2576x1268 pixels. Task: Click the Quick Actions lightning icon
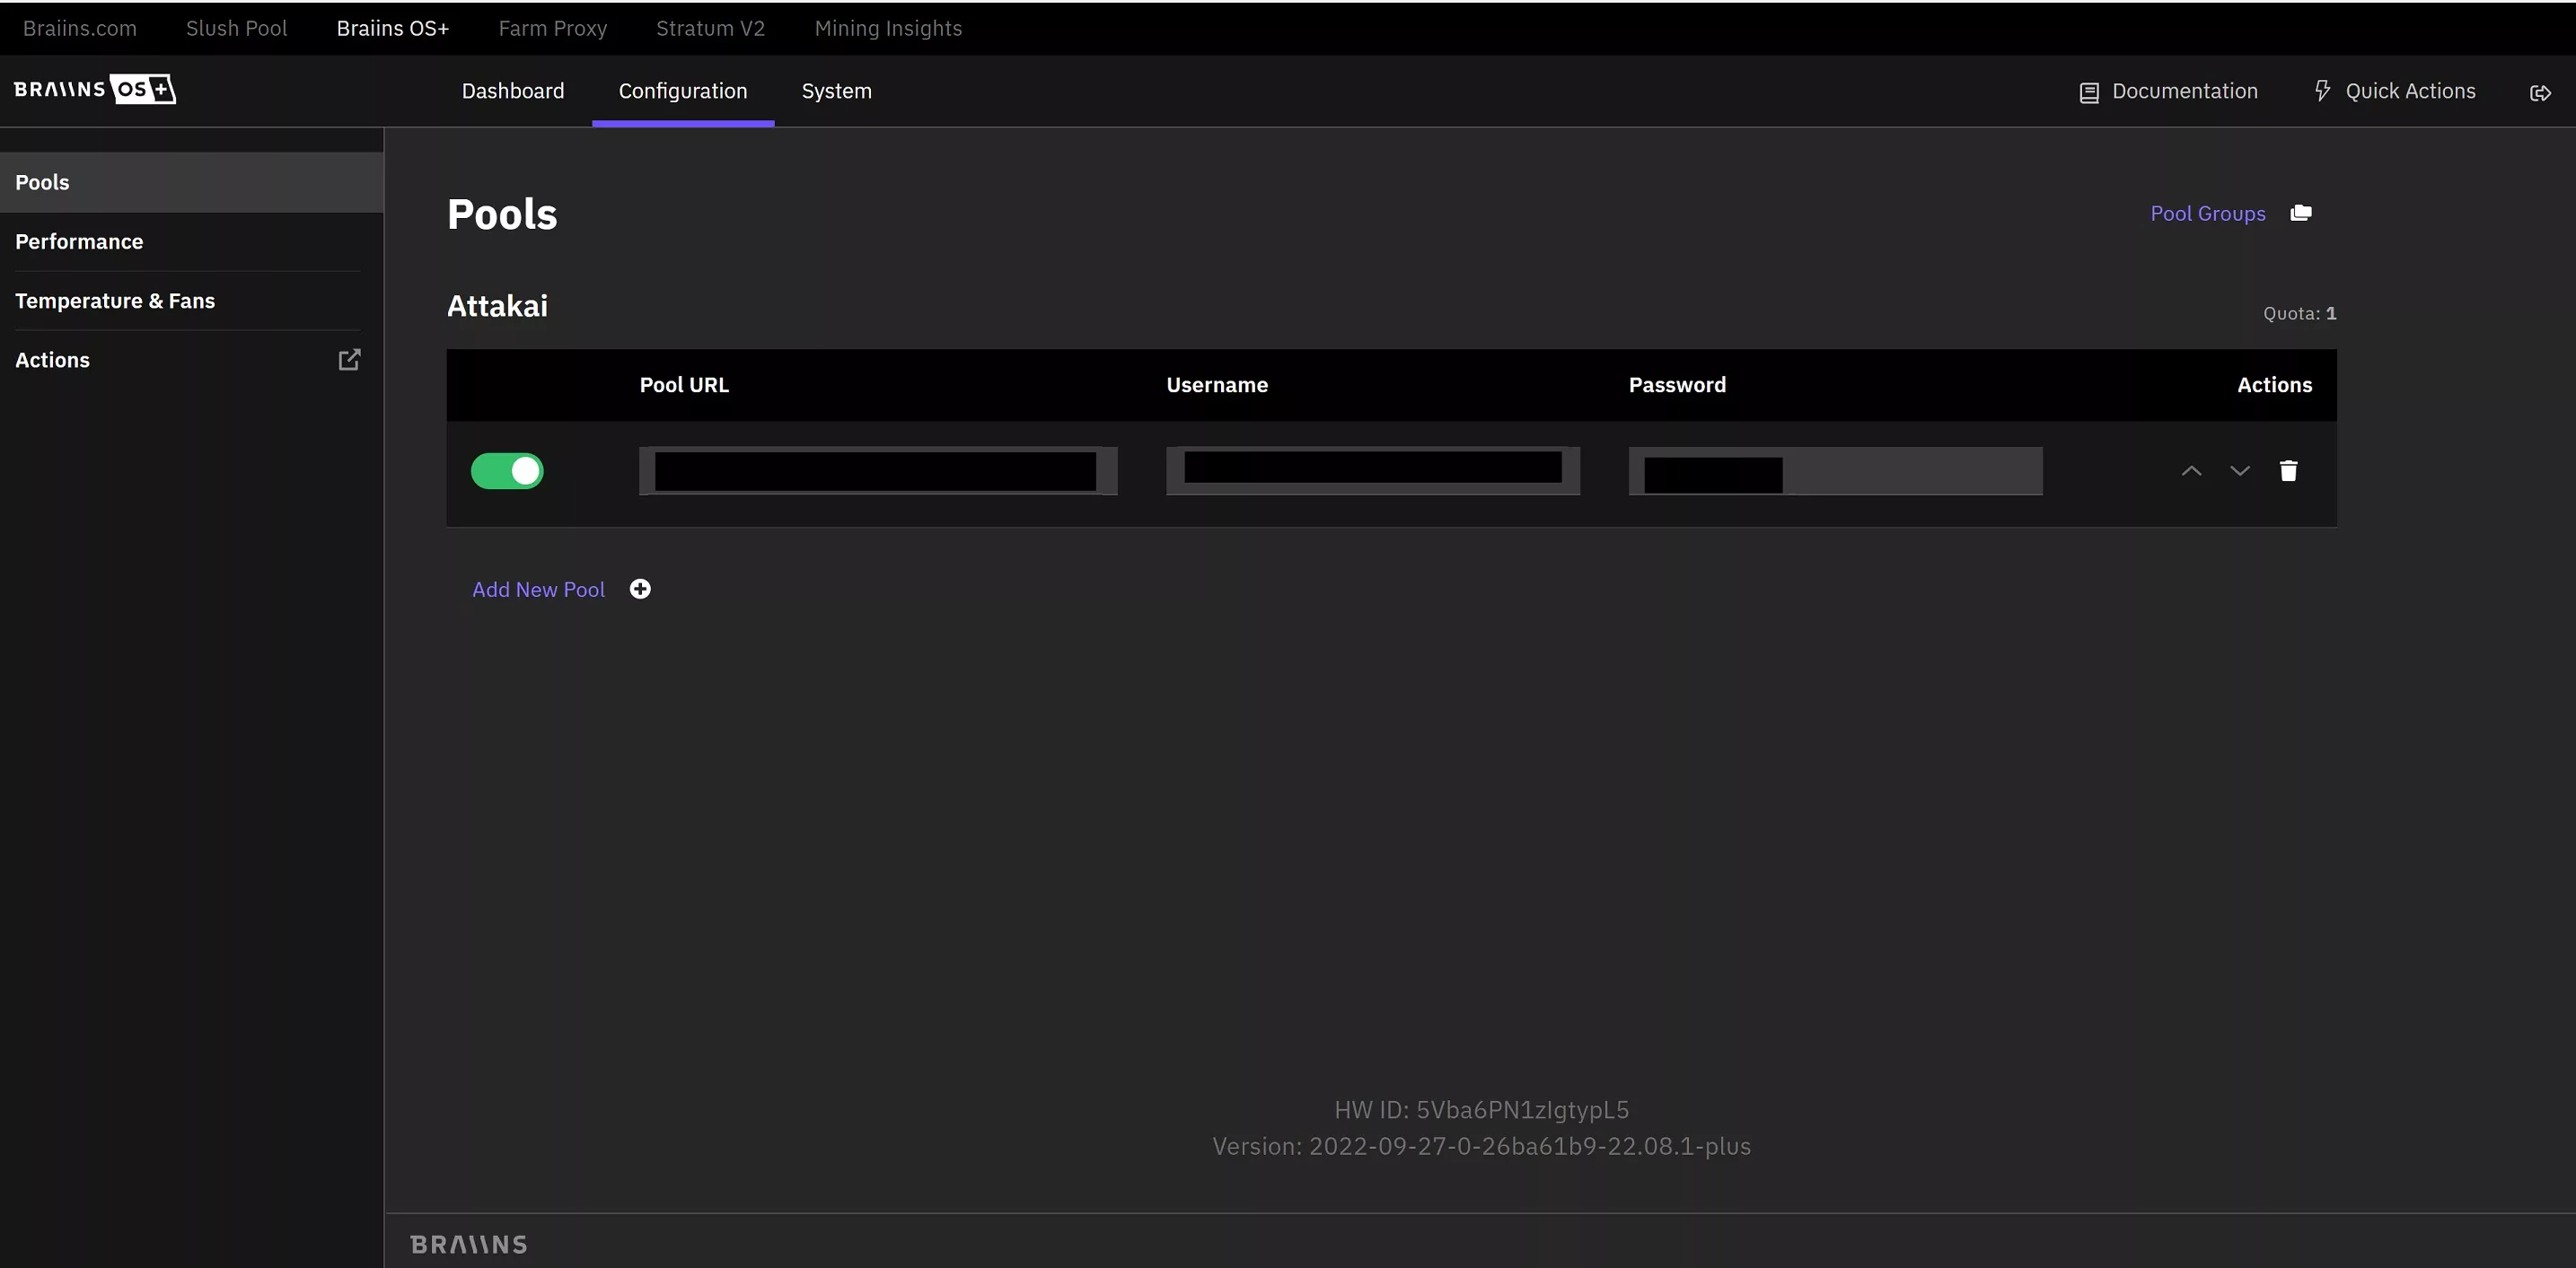click(2322, 91)
